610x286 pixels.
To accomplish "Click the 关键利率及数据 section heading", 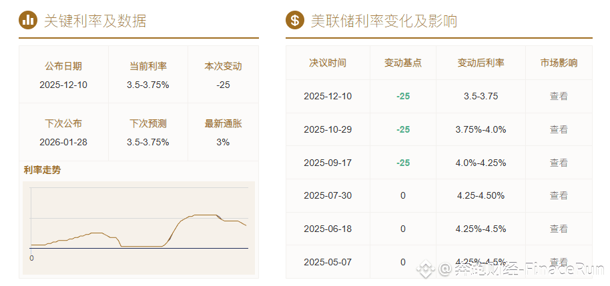I will pos(95,21).
